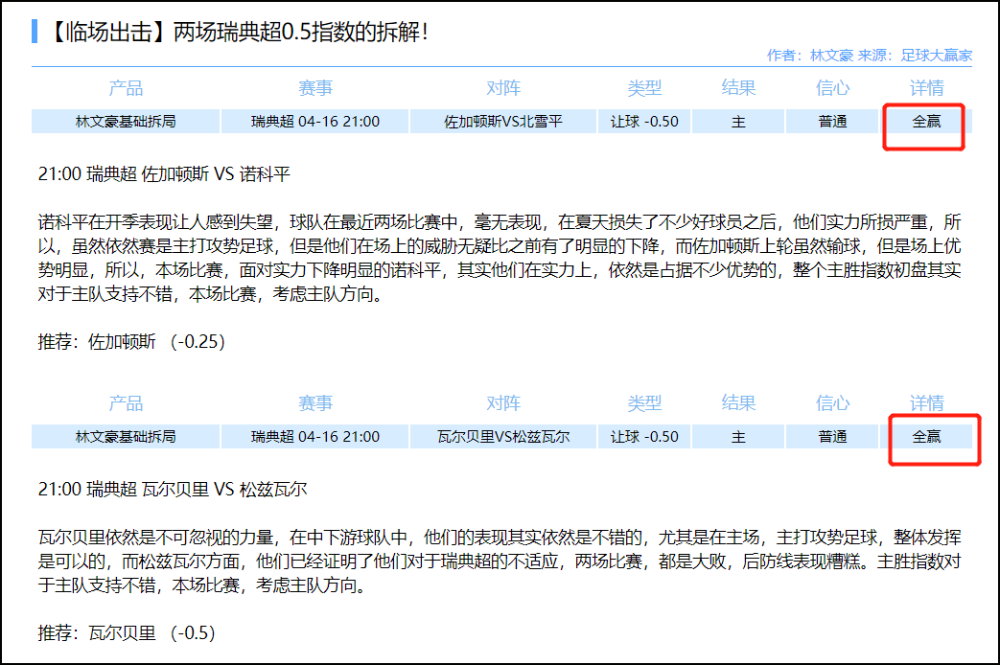Select match cell 瓦尔贝里VS松兹瓦尔
The width and height of the screenshot is (1000, 665).
tap(503, 437)
